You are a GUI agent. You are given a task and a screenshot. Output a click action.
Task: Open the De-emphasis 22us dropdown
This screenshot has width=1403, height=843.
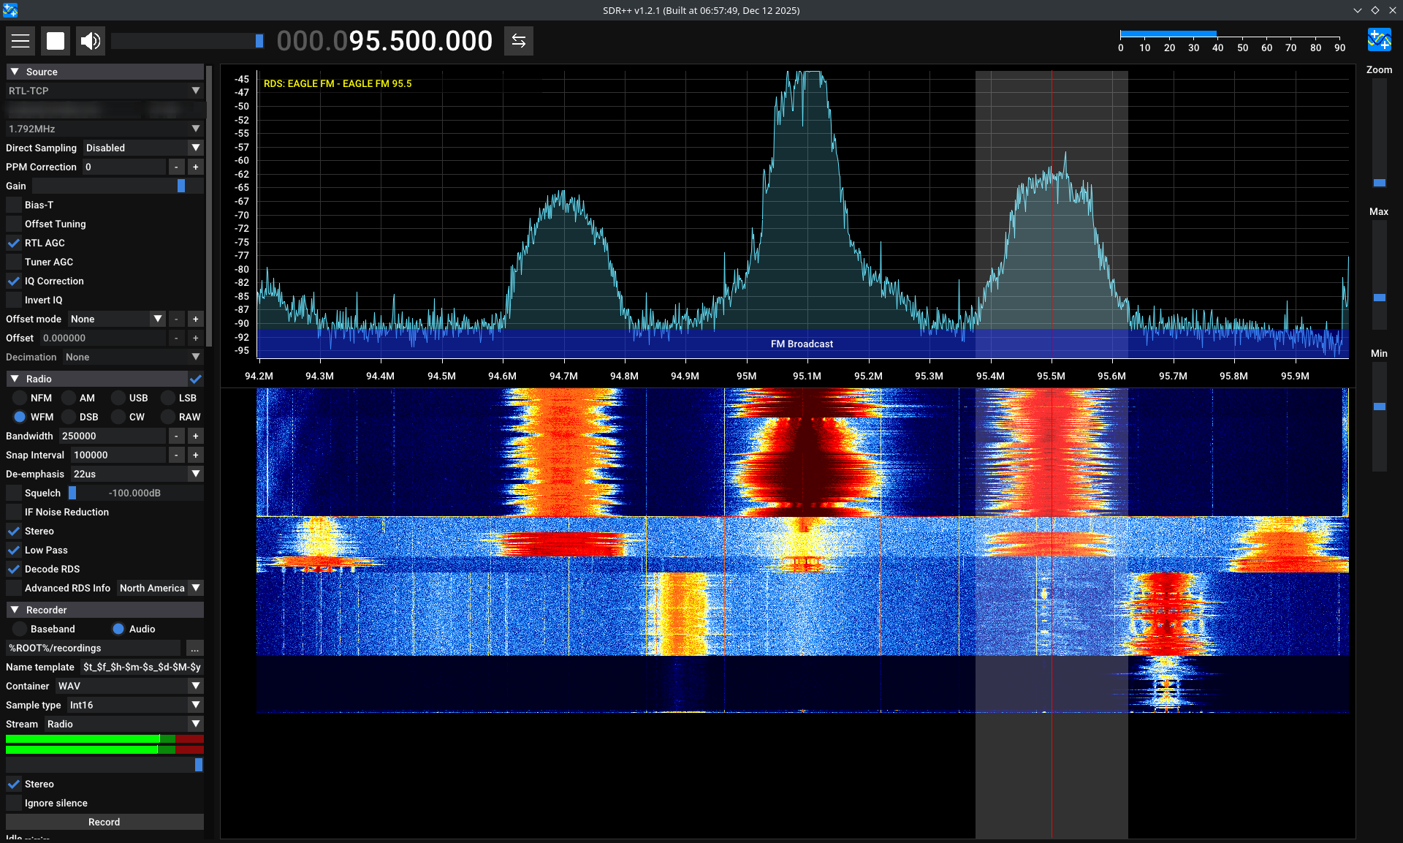[137, 475]
